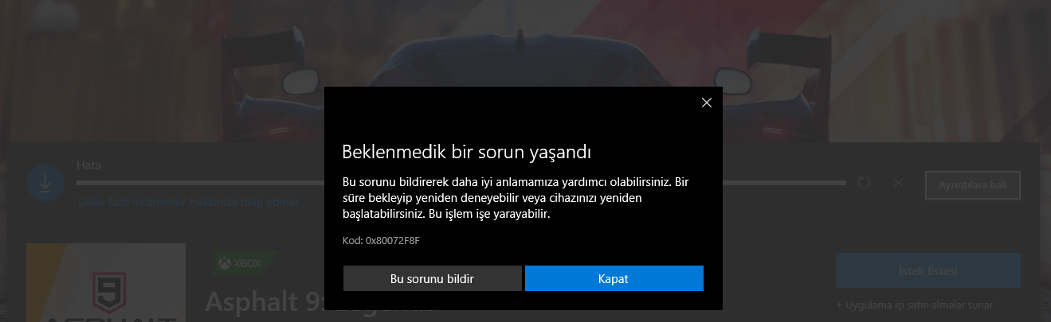This screenshot has height=322, width=1051.
Task: Click the error description paragraph in the dialog
Action: click(515, 199)
